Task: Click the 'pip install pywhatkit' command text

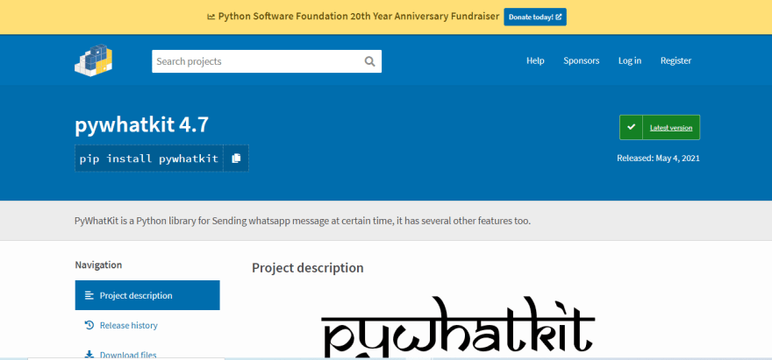Action: click(x=148, y=159)
